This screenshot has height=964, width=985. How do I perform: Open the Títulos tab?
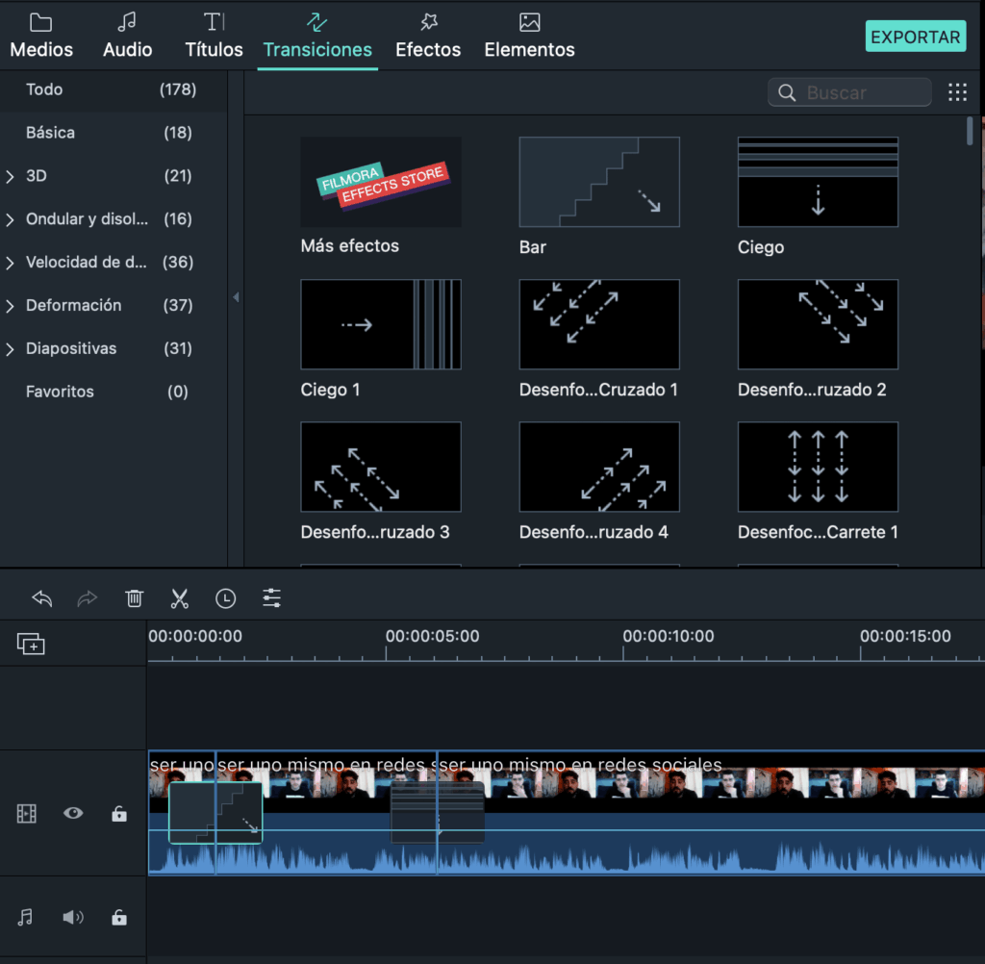tap(213, 36)
